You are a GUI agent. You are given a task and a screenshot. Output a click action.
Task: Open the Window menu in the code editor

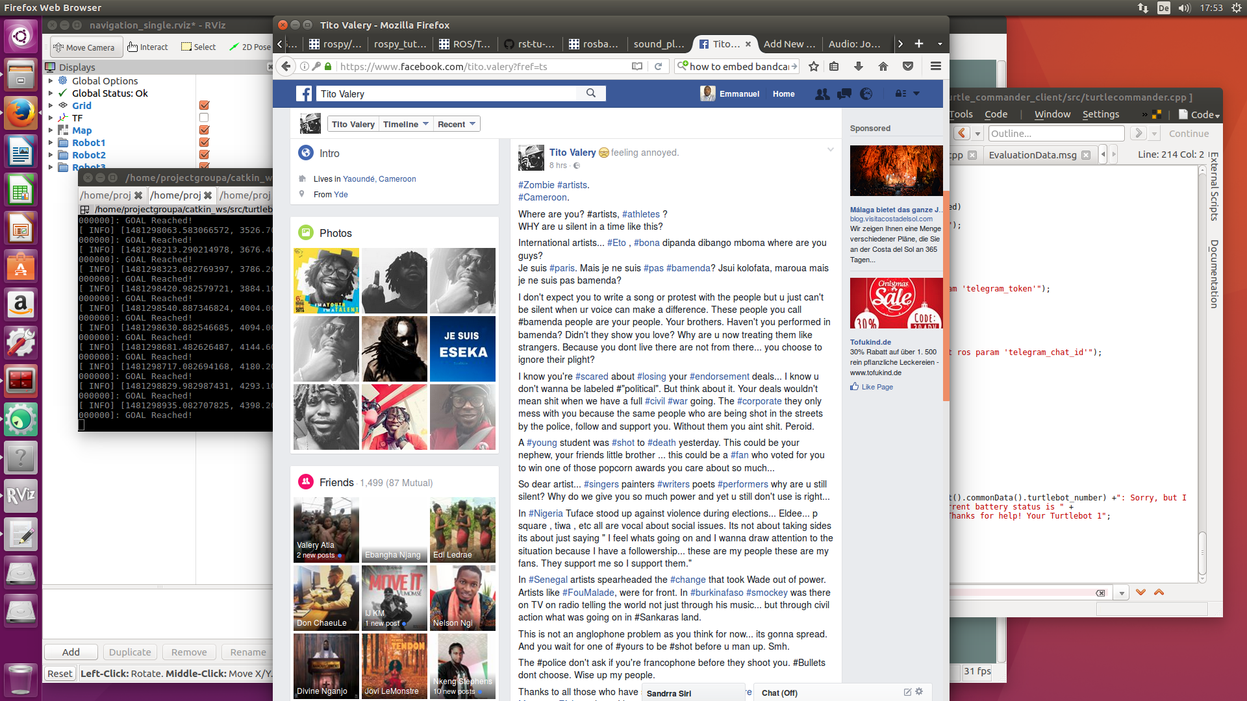(x=1052, y=114)
